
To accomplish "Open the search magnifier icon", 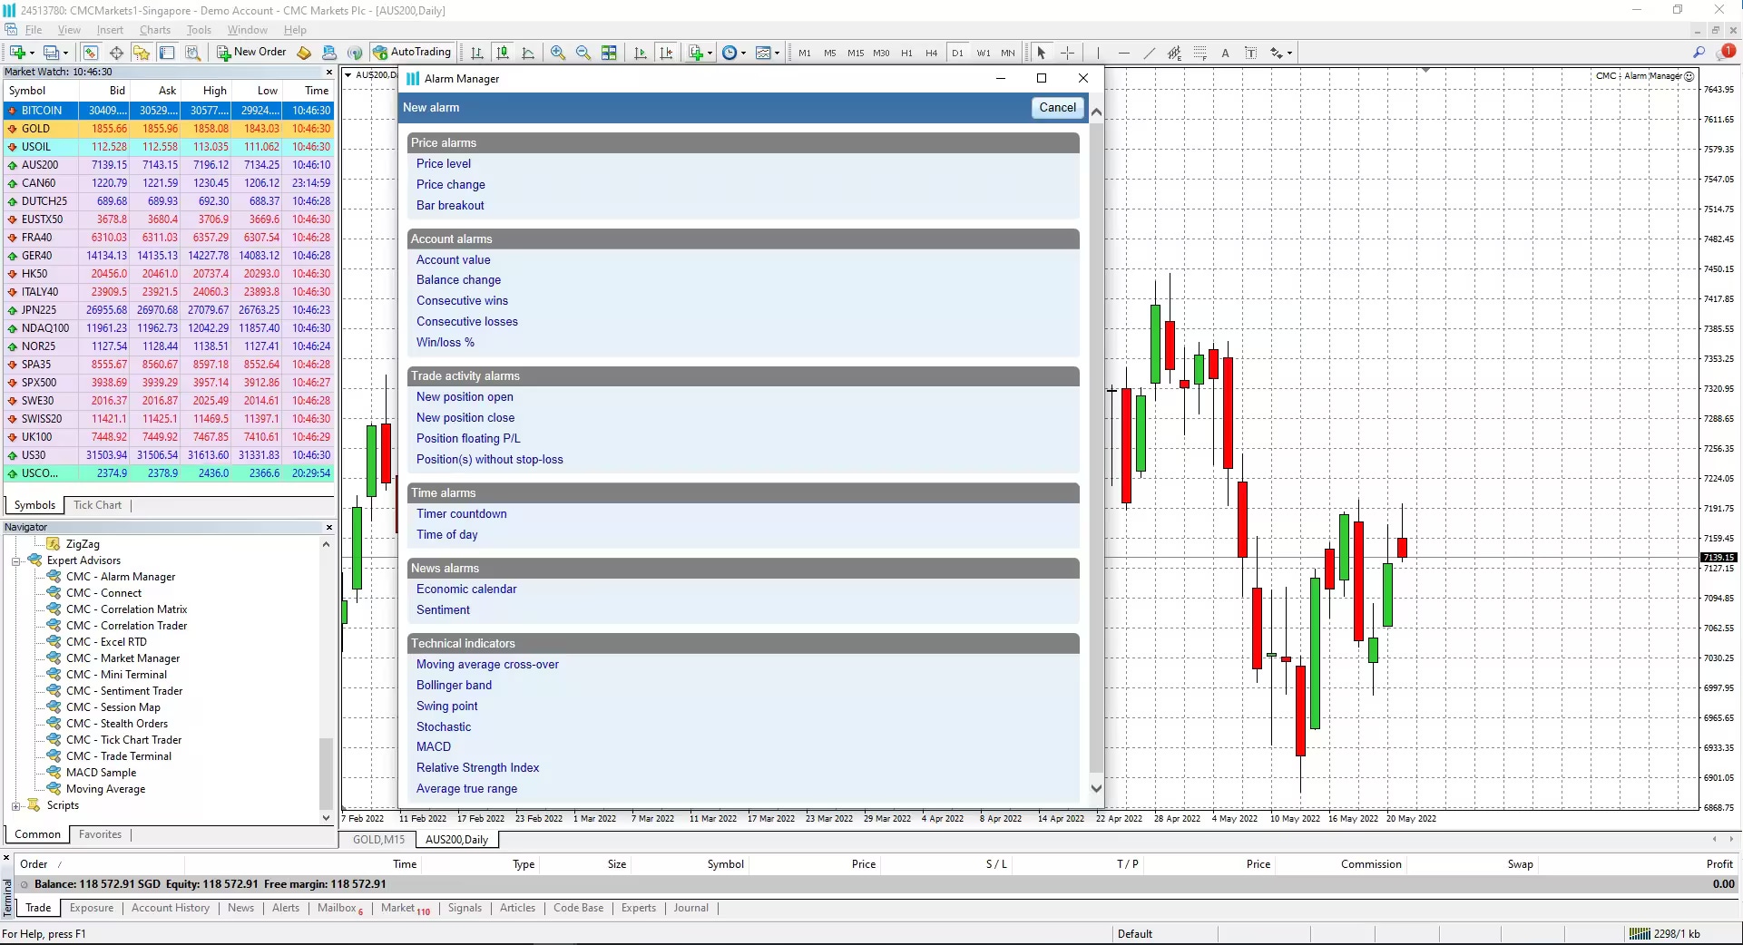I will pyautogui.click(x=1699, y=53).
